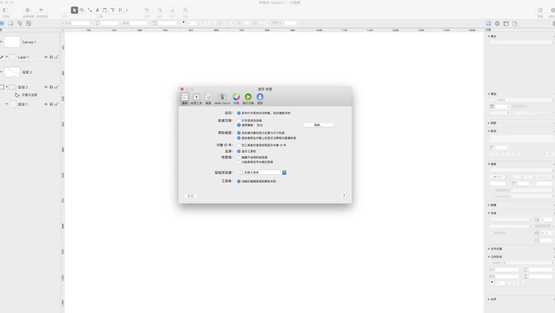The image size is (555, 313).
Task: Click the 重置 reset button
Action: tap(190, 196)
